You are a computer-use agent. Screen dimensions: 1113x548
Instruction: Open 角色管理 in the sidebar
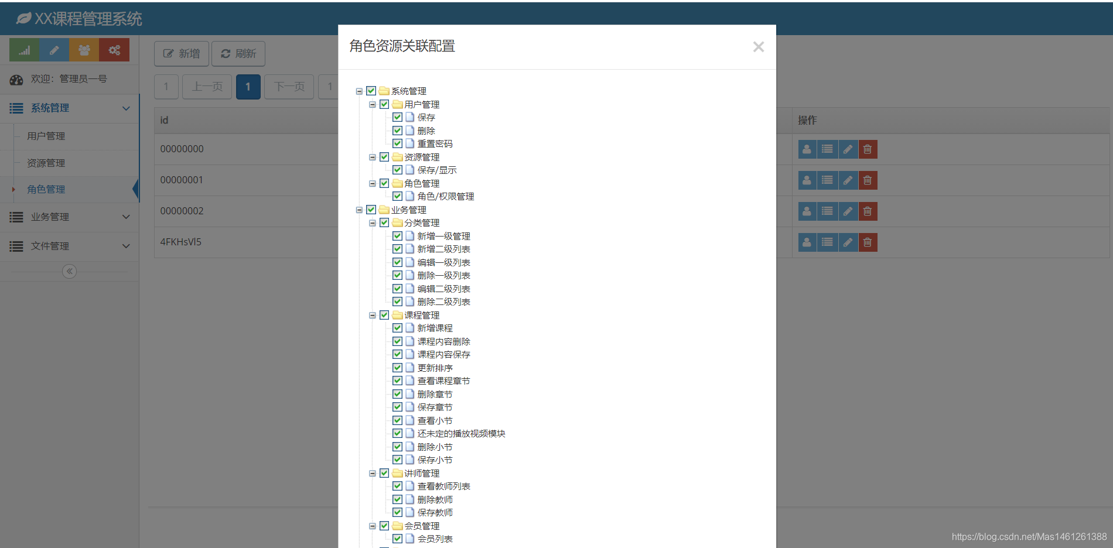(x=46, y=190)
